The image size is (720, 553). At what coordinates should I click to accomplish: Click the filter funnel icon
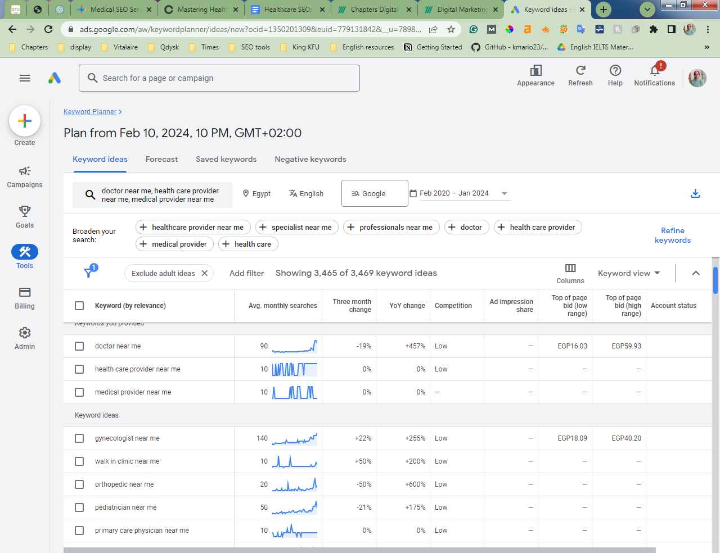click(x=88, y=273)
